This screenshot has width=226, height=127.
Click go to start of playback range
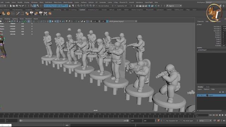point(210,115)
